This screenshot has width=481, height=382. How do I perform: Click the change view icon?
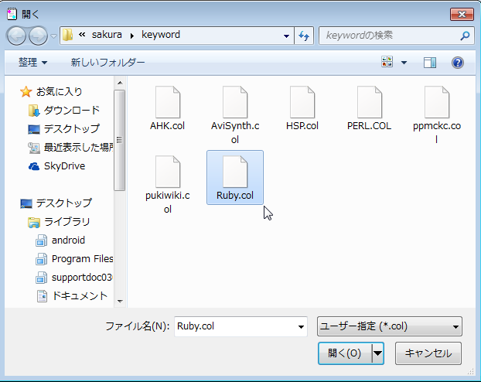[x=387, y=63]
